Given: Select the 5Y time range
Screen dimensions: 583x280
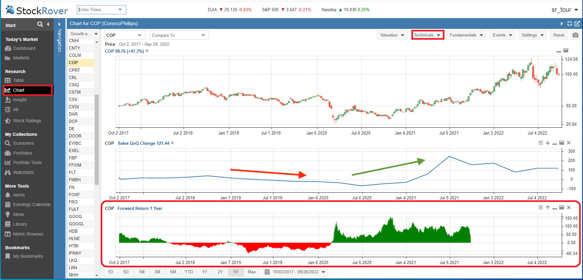Looking at the screenshot, I should [236, 272].
